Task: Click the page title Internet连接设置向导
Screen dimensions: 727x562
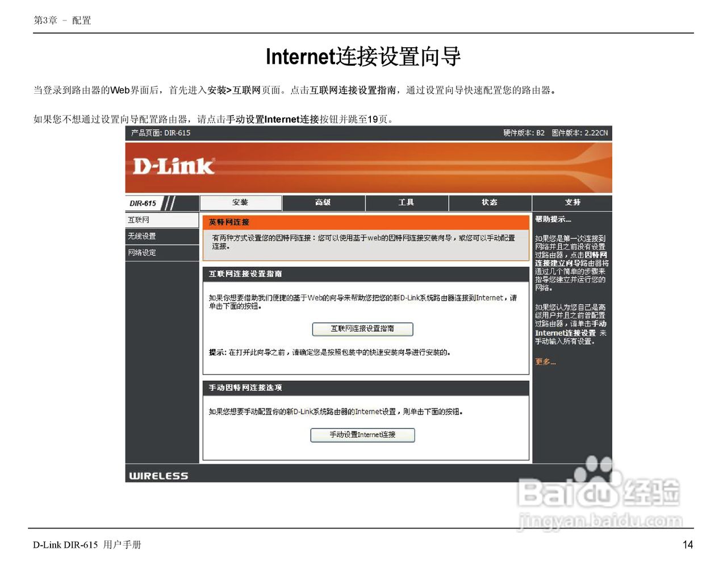Action: pyautogui.click(x=363, y=57)
